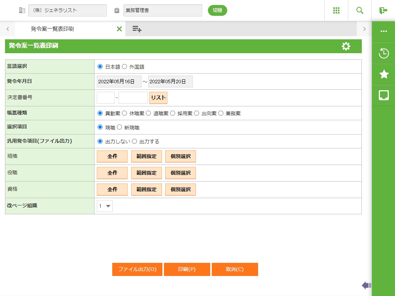
Task: Open settings gear in the green header
Action: click(346, 46)
